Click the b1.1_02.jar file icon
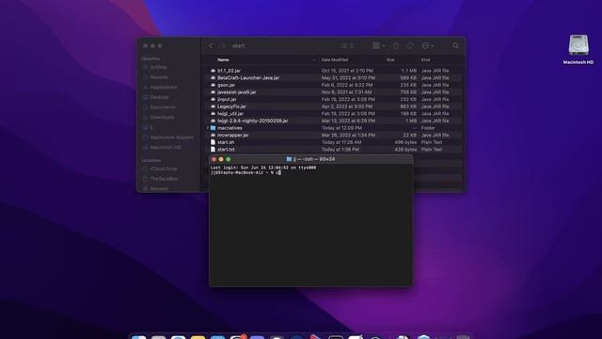 coord(214,71)
